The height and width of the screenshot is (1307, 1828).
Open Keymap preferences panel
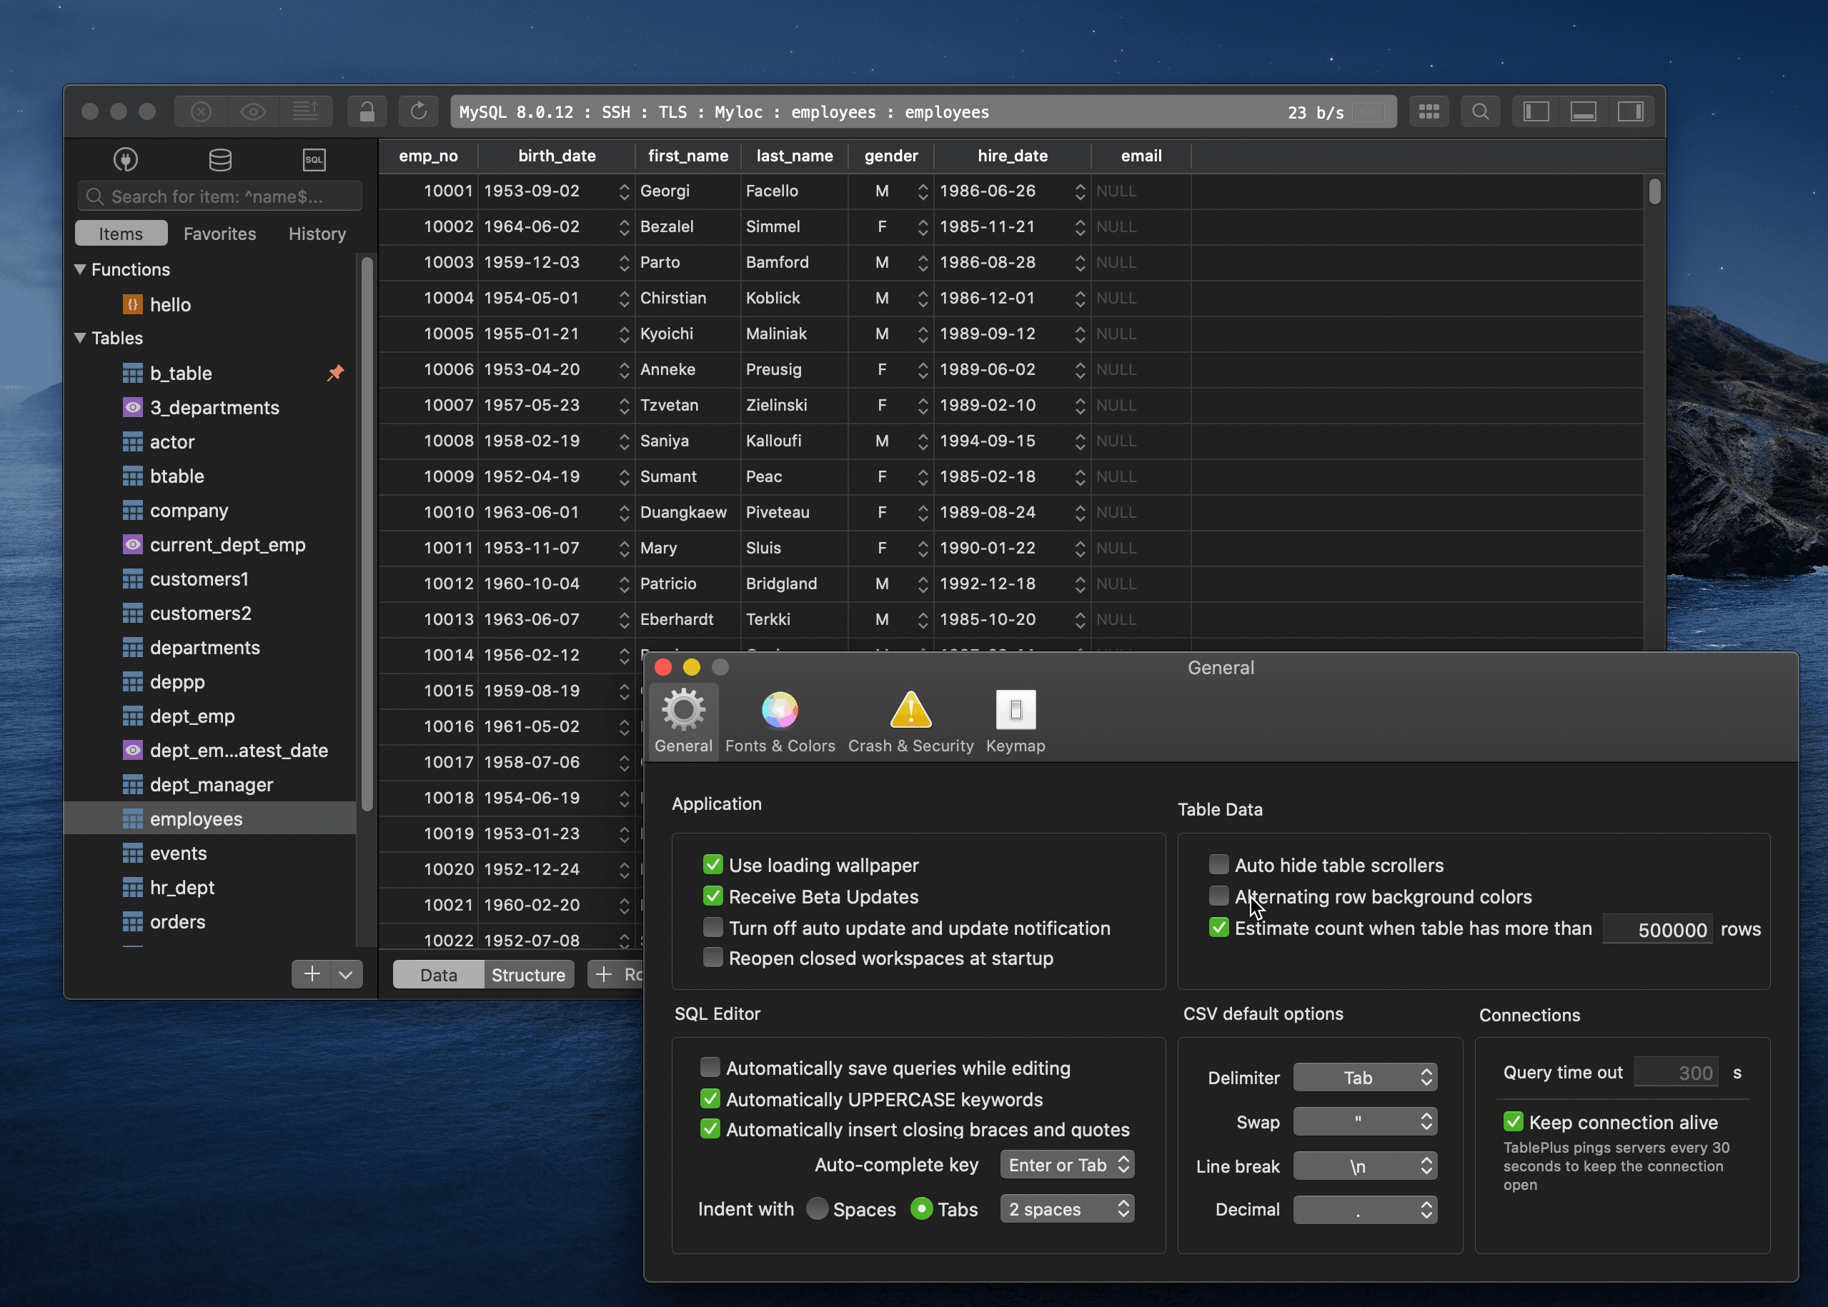click(1015, 717)
